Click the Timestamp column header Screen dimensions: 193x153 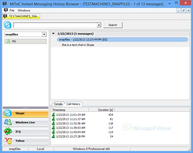[70, 110]
